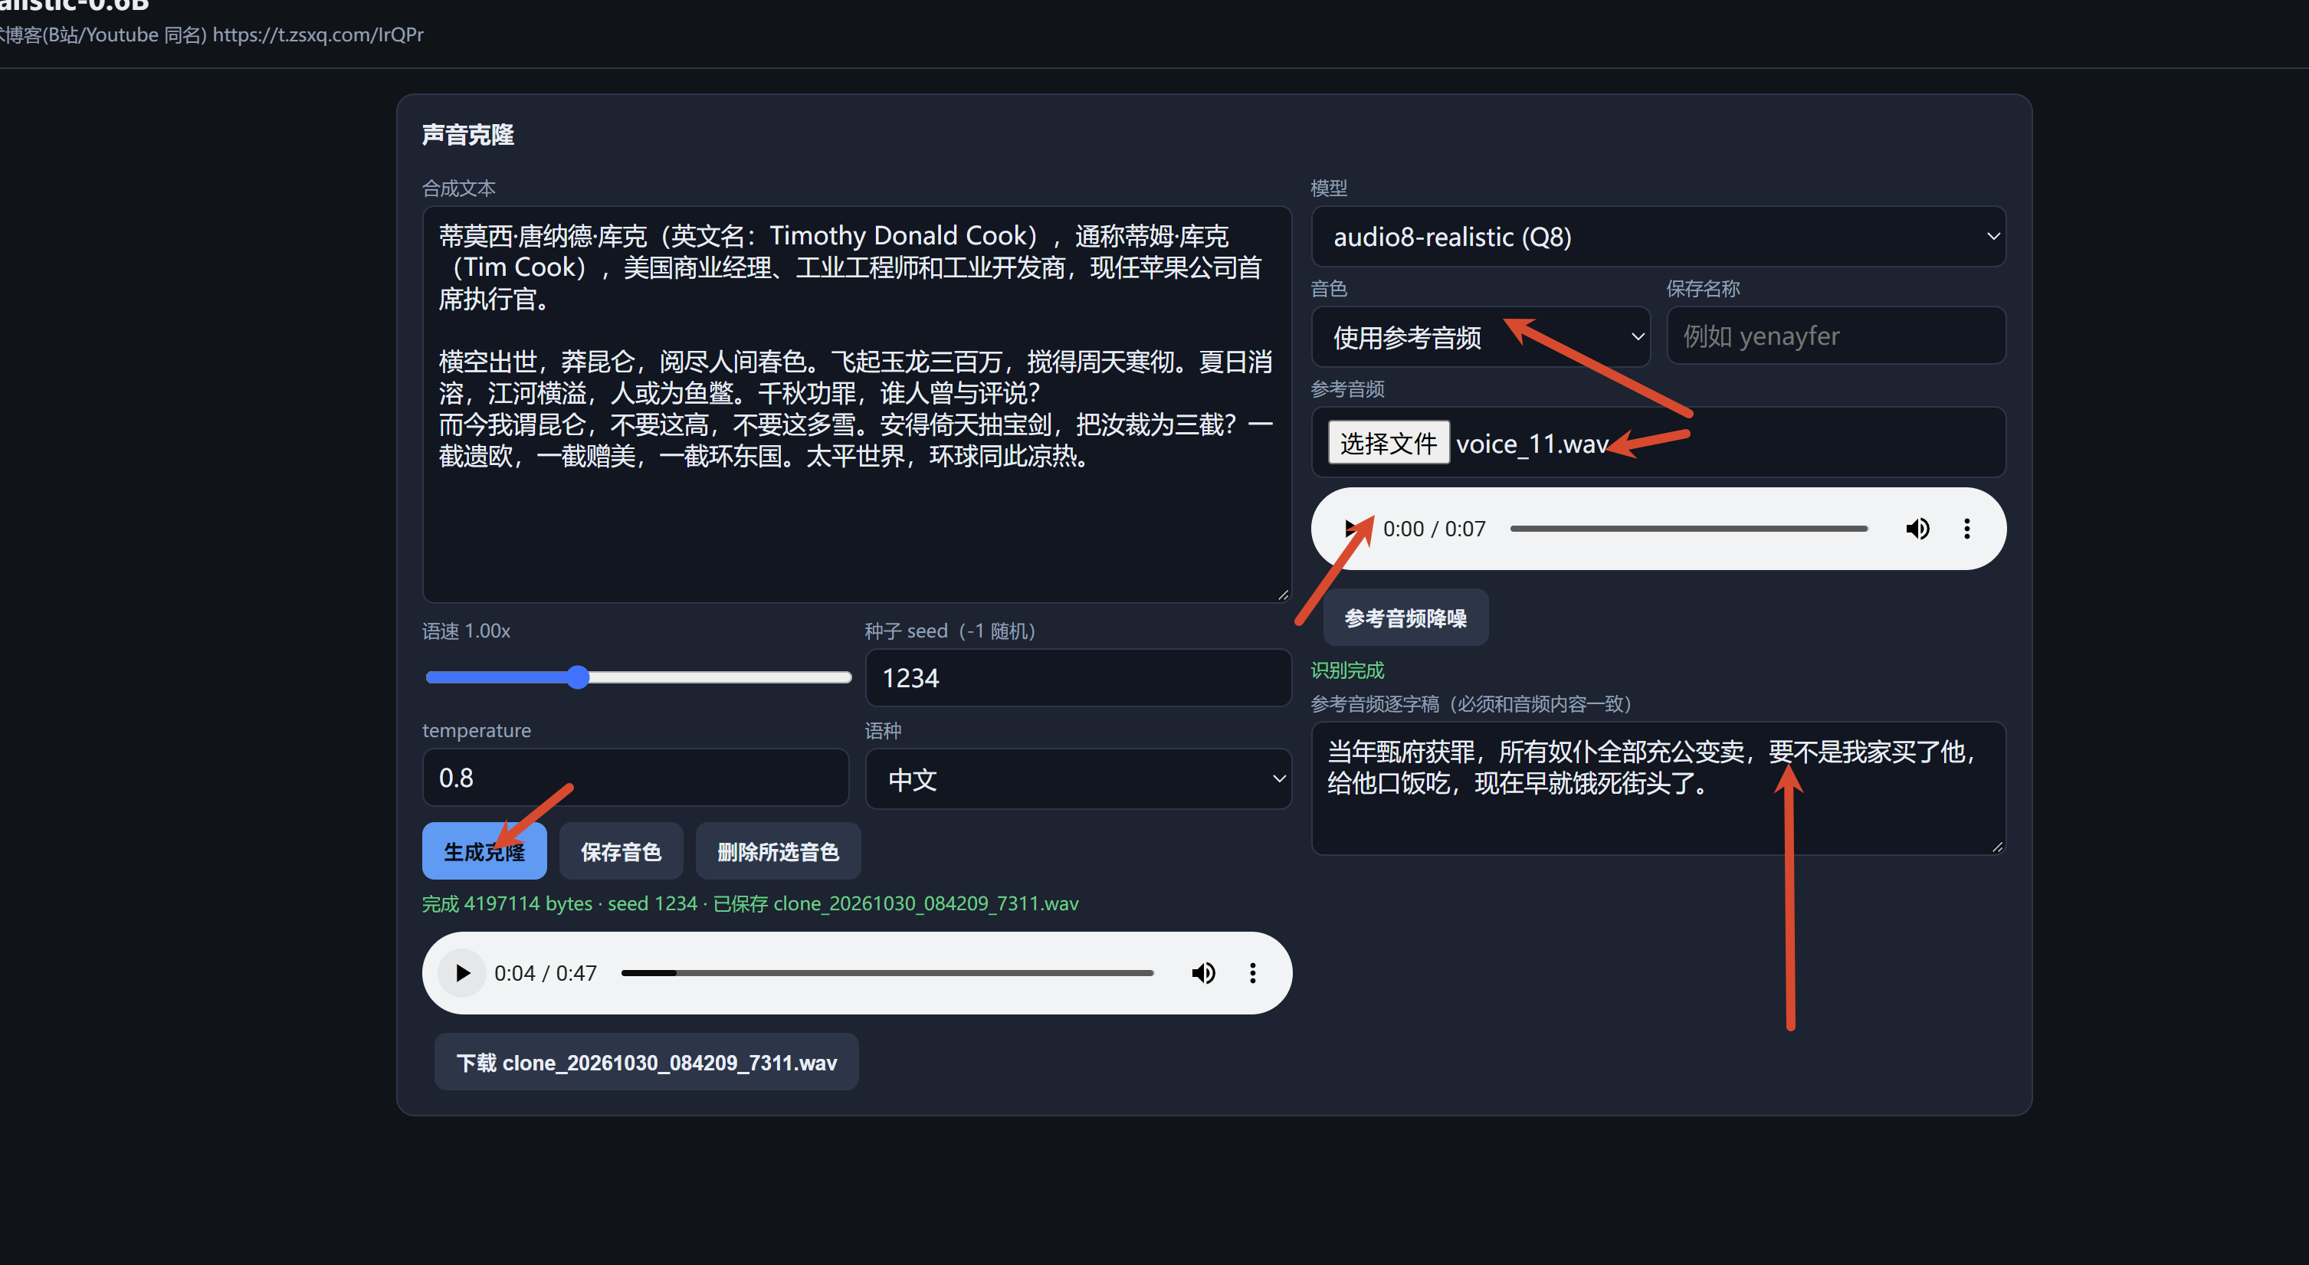Click the 0:00 / 0:07 time display
2309x1265 pixels.
pyautogui.click(x=1434, y=529)
